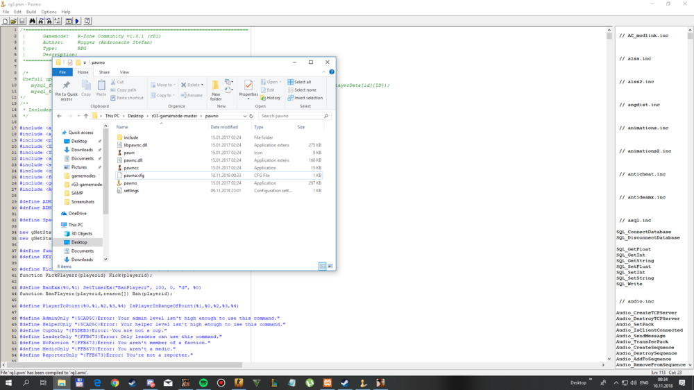Collapse the Explorer ribbon with chevron
694x390 pixels.
pos(323,71)
